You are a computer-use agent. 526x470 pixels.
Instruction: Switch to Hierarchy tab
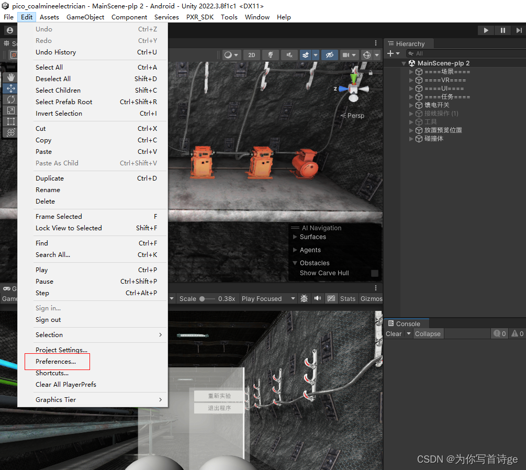pyautogui.click(x=409, y=43)
